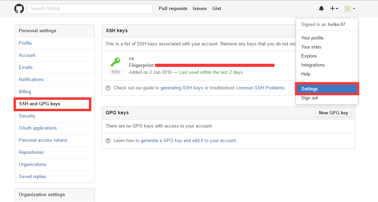Click the key name cs
Viewport: 378px width, 202px height.
coord(131,59)
